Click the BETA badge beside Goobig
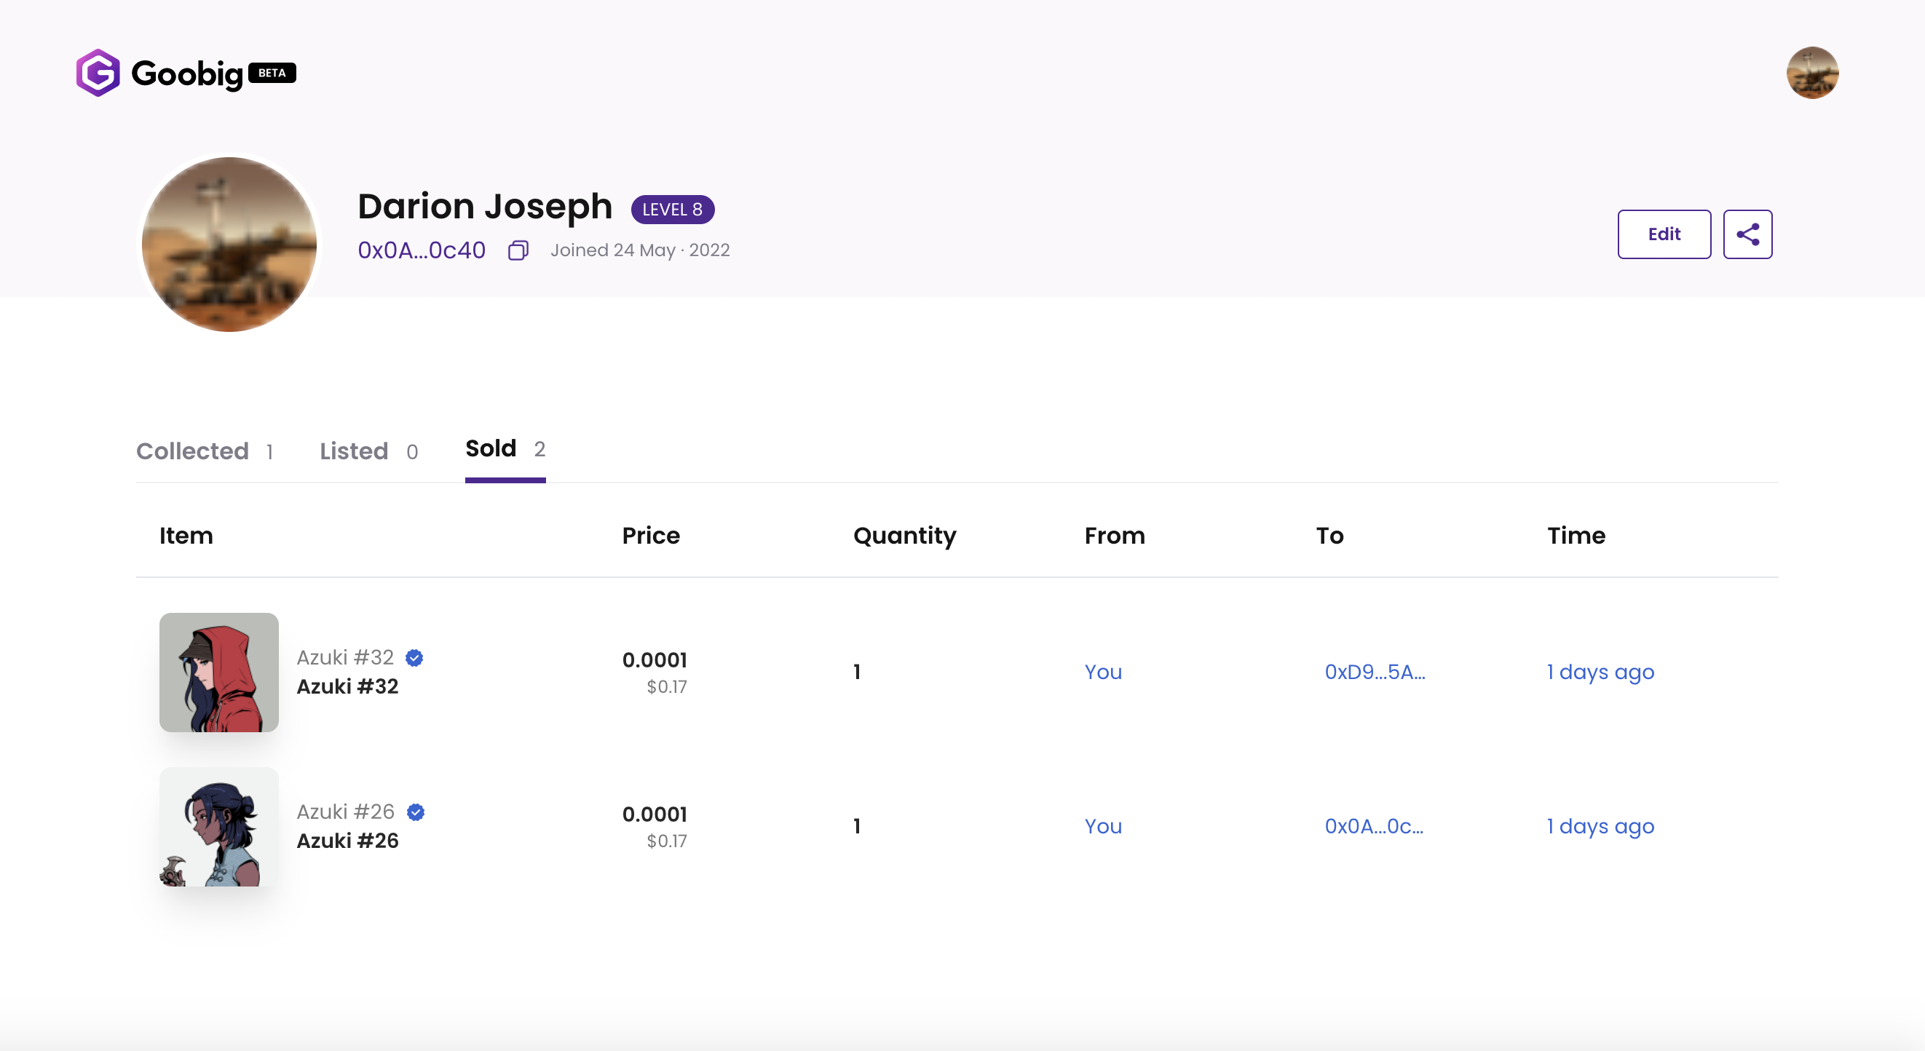Image resolution: width=1925 pixels, height=1051 pixels. [x=272, y=74]
